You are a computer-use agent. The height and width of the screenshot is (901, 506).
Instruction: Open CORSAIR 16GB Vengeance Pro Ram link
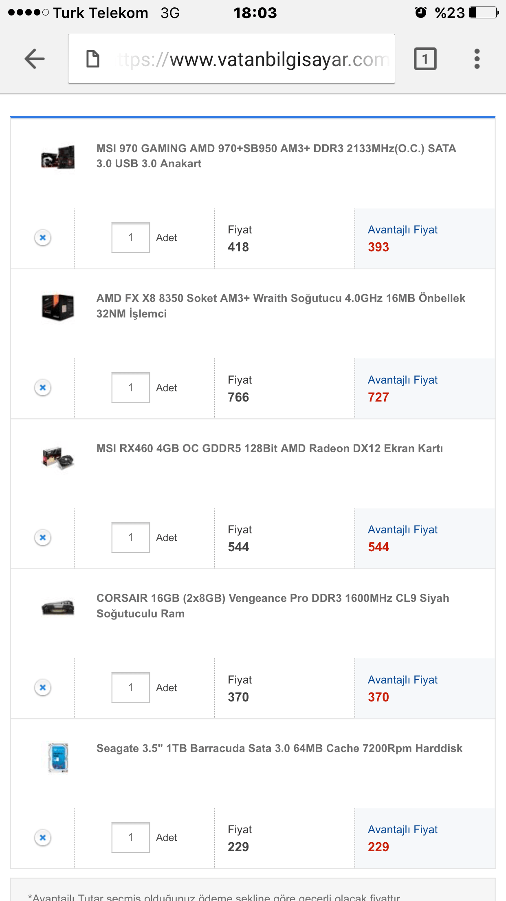coord(273,606)
